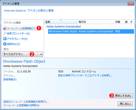Click the 閉じる(L) button

pos(125,104)
